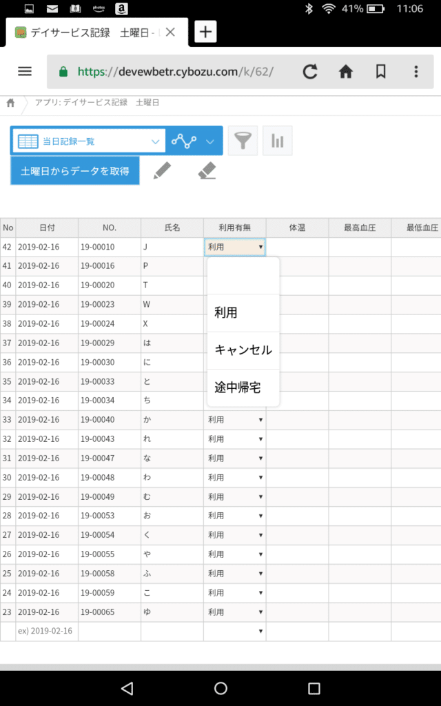
Task: Select the 体温 cell in row 42
Action: [298, 247]
